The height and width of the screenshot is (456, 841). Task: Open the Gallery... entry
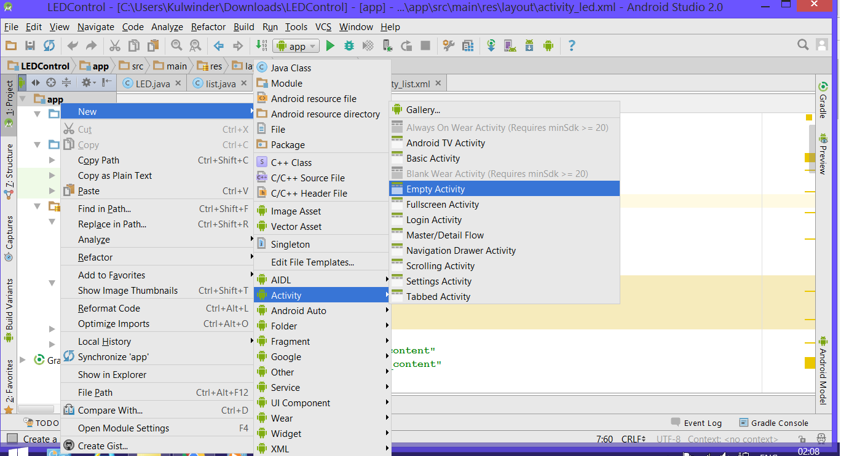point(505,110)
